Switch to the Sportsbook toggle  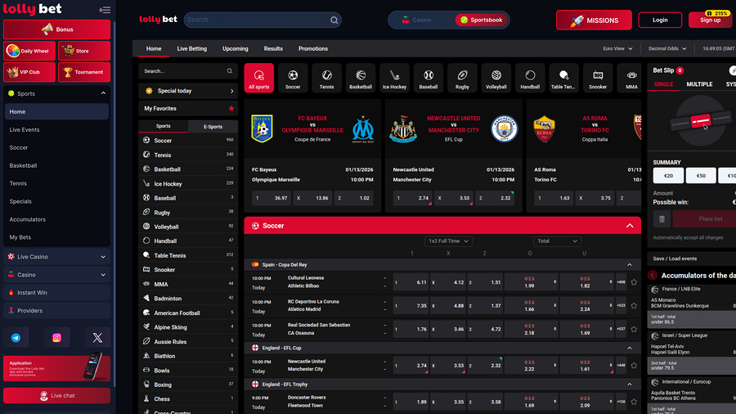481,20
